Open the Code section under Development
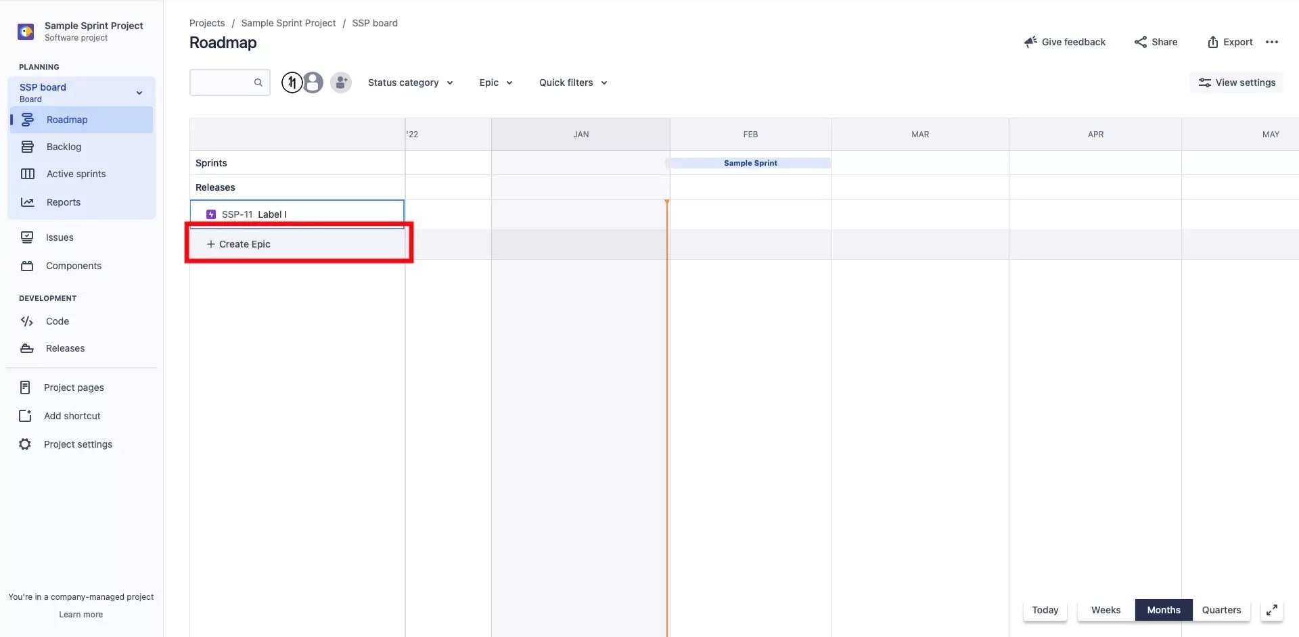The image size is (1299, 637). pyautogui.click(x=58, y=321)
